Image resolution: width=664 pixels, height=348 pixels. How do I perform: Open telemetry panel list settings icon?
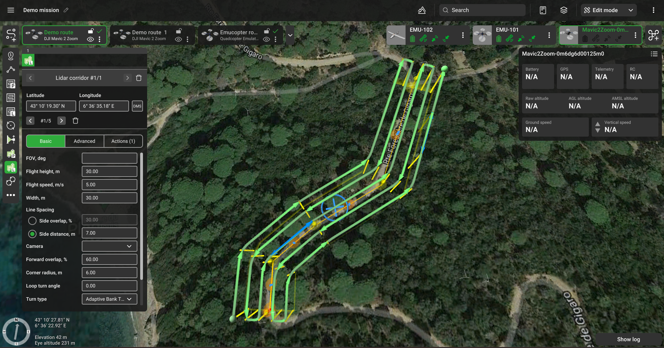tap(654, 54)
